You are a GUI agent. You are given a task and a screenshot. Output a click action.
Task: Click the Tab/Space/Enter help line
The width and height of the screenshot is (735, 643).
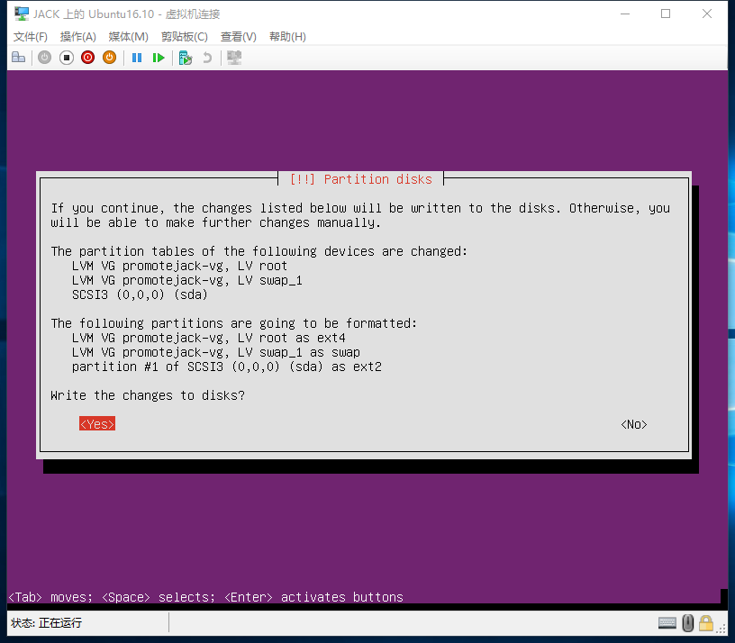[205, 596]
